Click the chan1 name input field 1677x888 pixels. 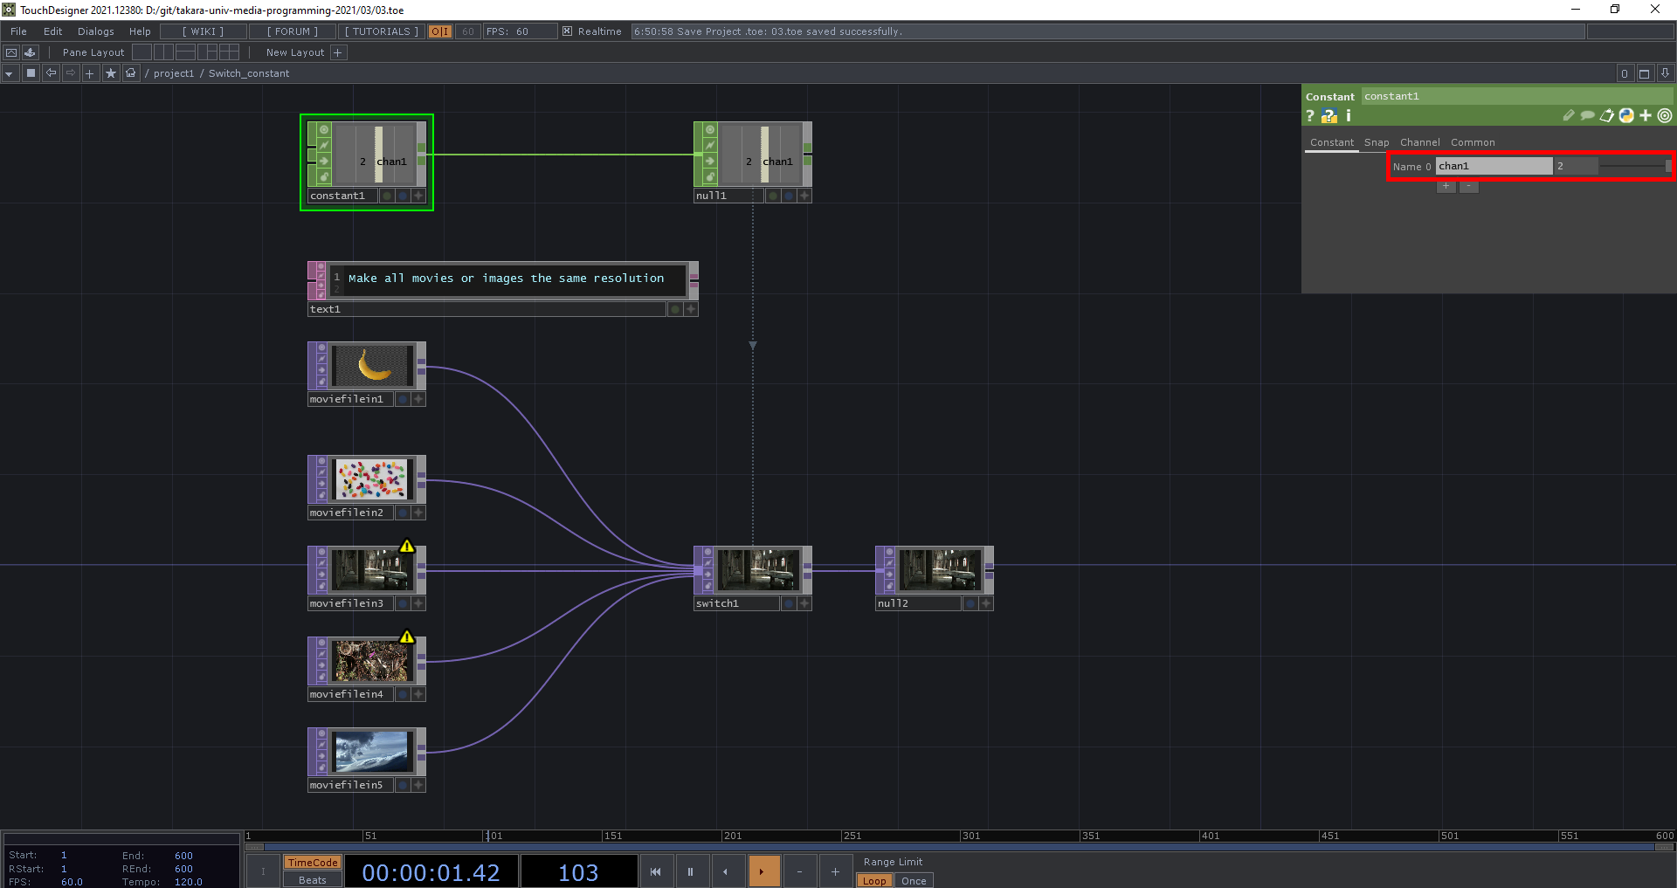[x=1494, y=166]
